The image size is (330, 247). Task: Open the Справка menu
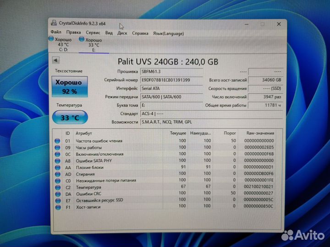click(140, 33)
